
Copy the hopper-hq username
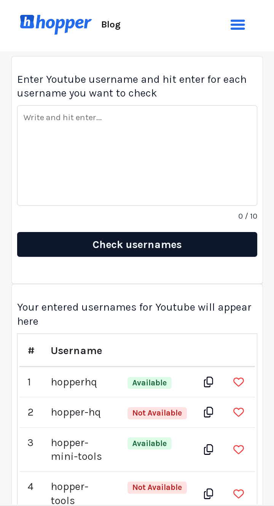(x=209, y=412)
